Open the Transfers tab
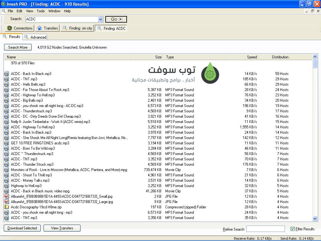Screen dimensions: 321x241 [47, 28]
